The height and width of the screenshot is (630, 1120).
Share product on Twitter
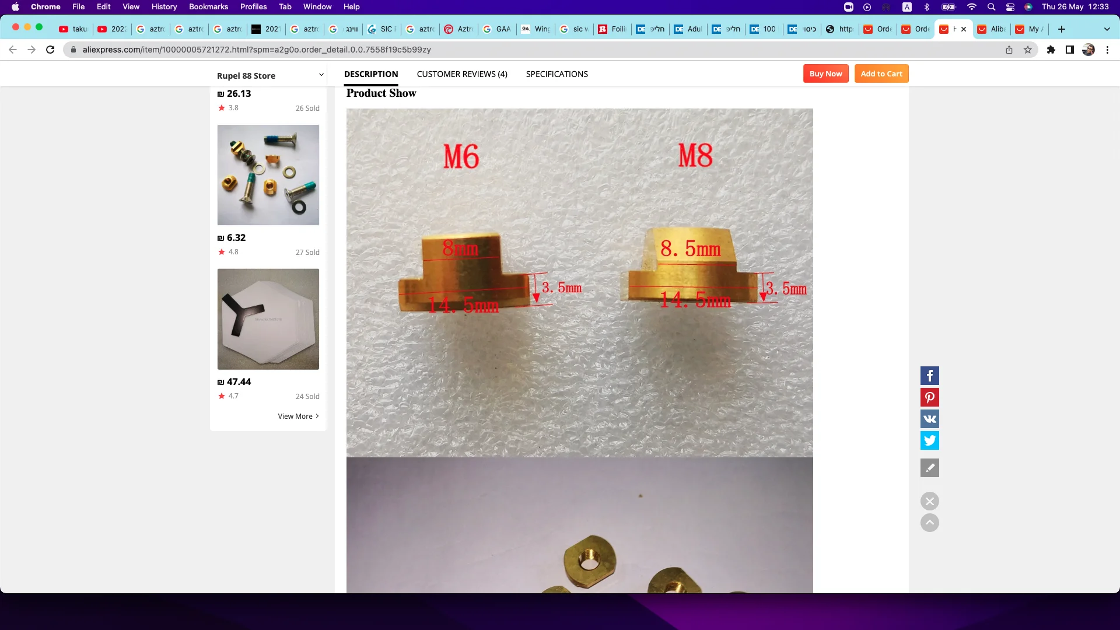click(929, 440)
